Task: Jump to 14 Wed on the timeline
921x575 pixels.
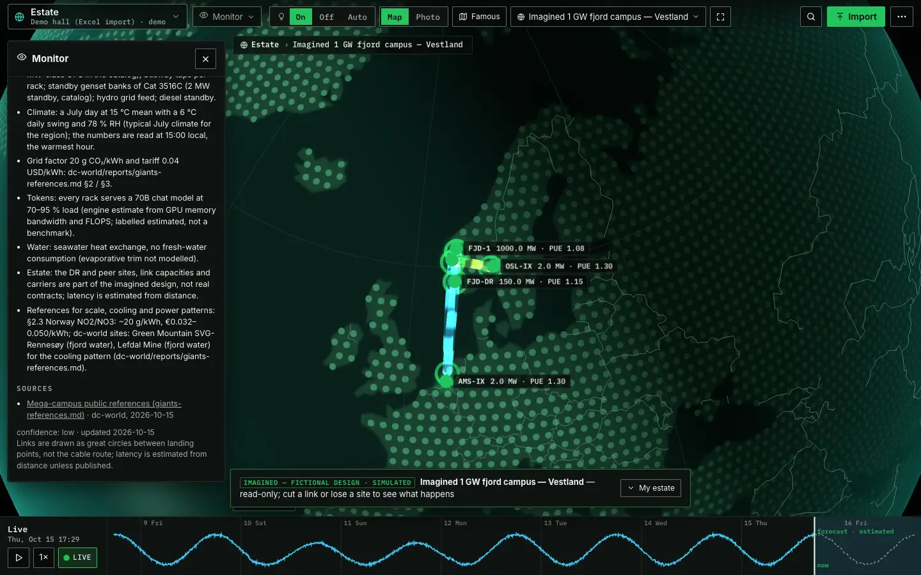Action: tap(656, 523)
